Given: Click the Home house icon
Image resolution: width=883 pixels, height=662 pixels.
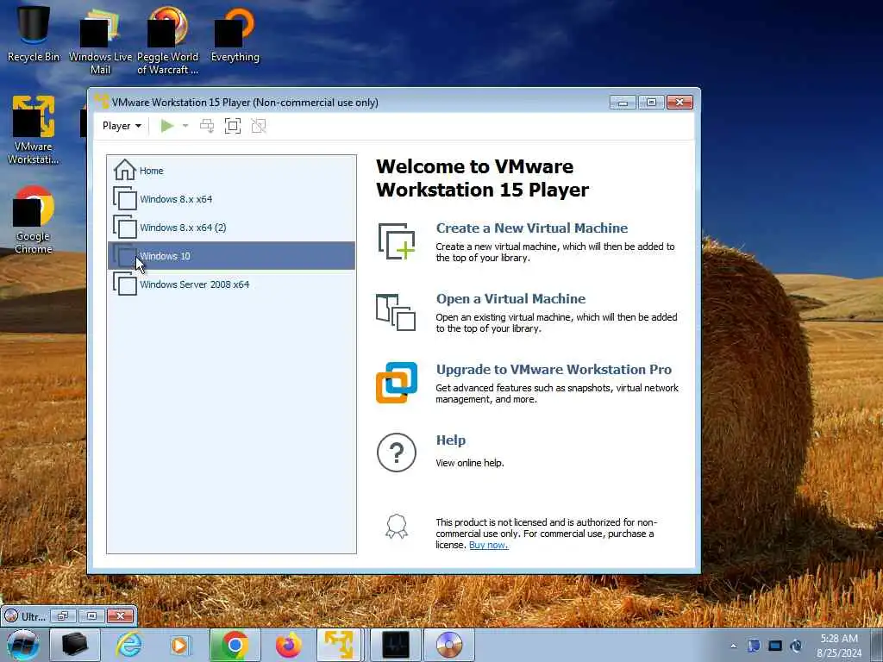Looking at the screenshot, I should (124, 170).
